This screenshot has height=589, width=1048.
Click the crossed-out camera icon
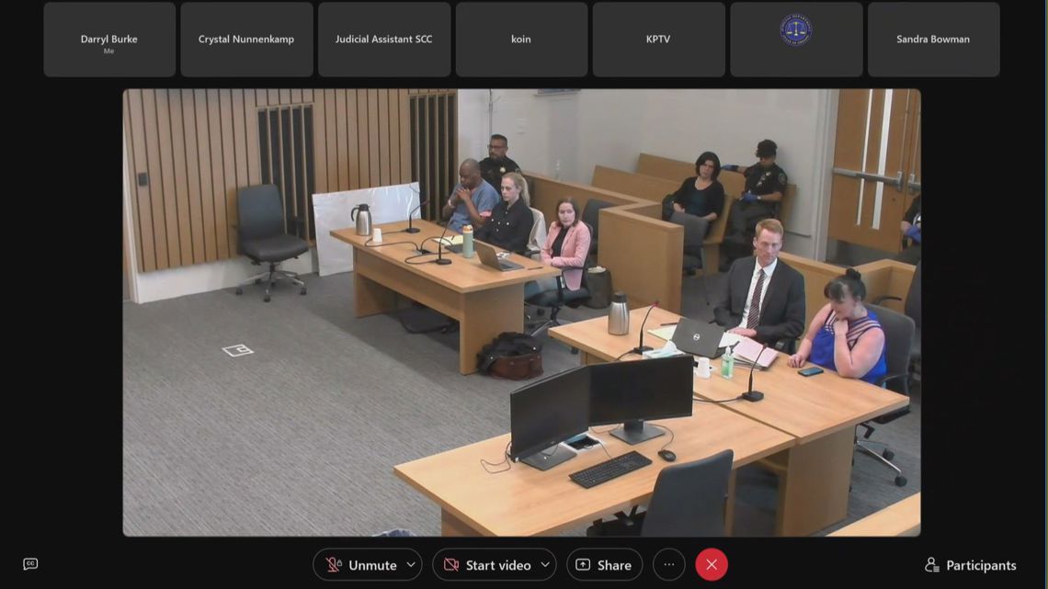(x=450, y=564)
